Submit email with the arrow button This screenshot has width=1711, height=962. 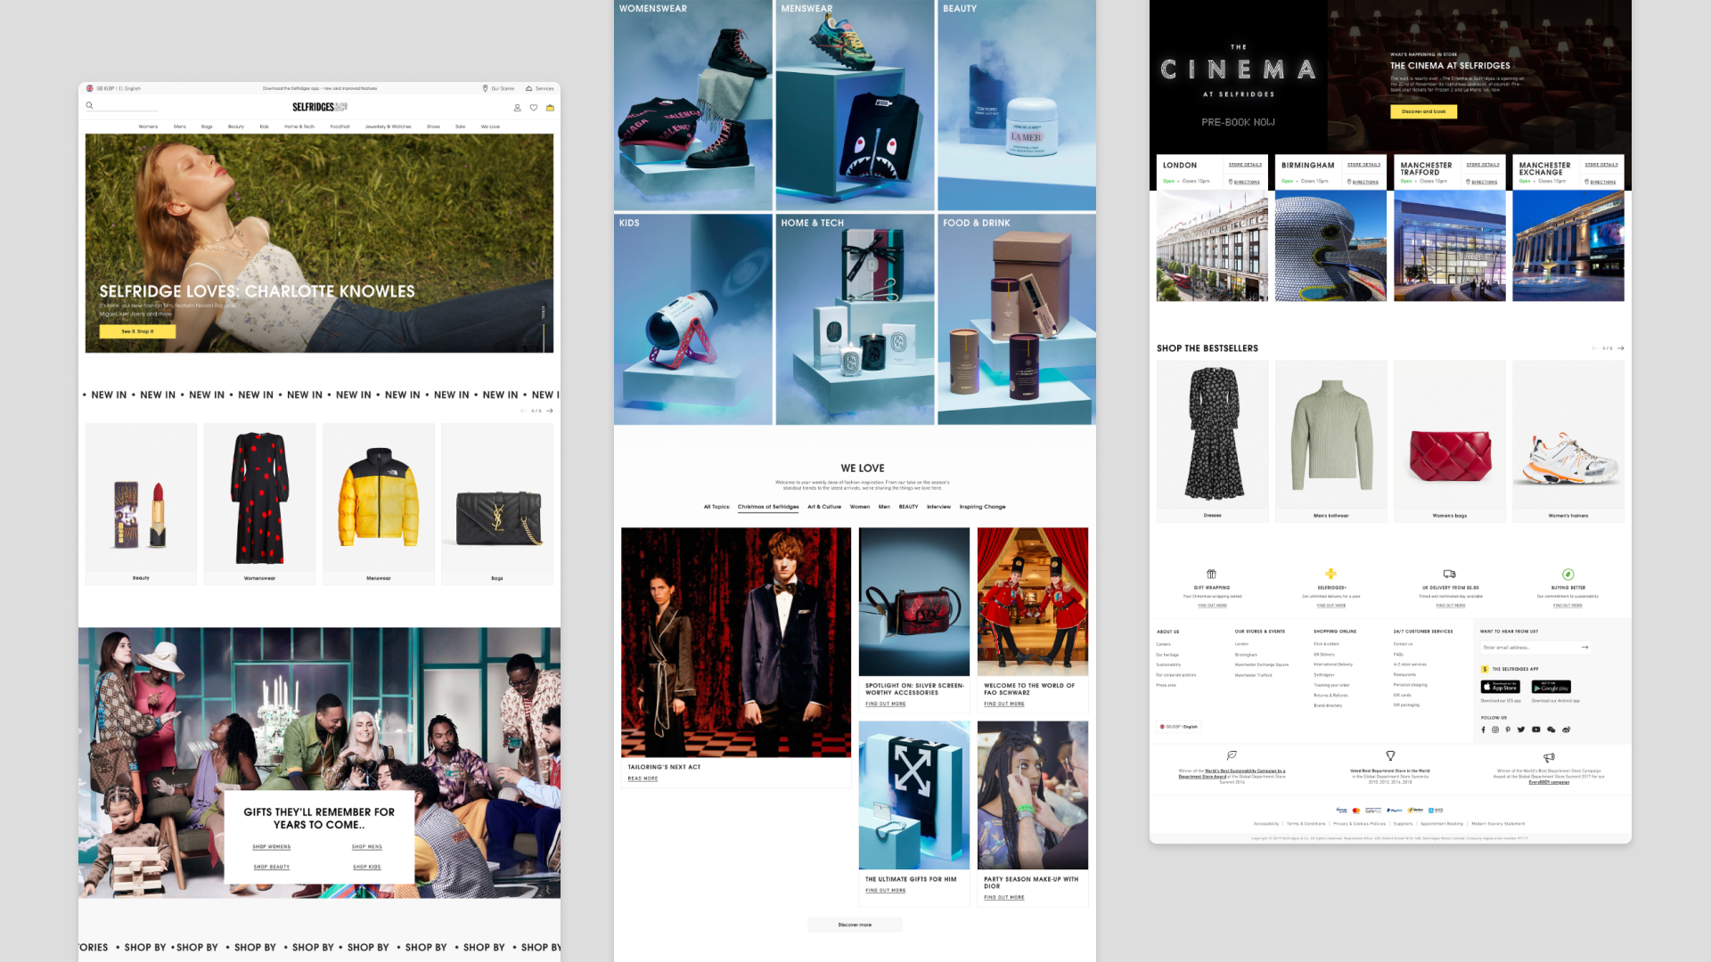coord(1584,648)
